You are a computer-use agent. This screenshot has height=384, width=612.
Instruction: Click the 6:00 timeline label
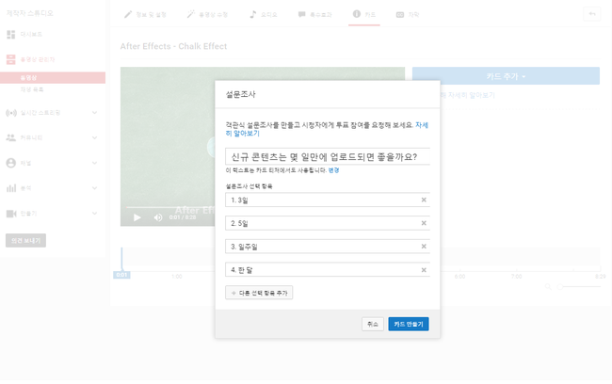(459, 277)
